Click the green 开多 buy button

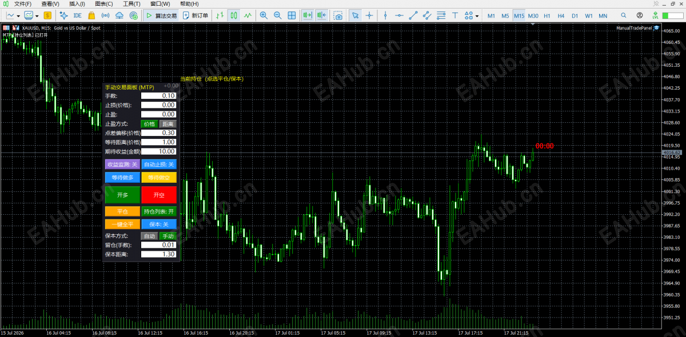click(123, 195)
